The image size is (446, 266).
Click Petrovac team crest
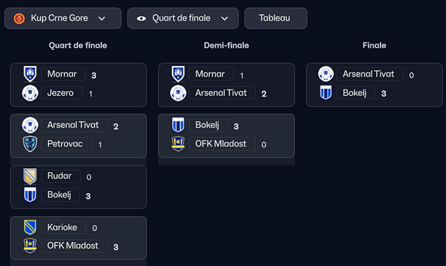[30, 144]
